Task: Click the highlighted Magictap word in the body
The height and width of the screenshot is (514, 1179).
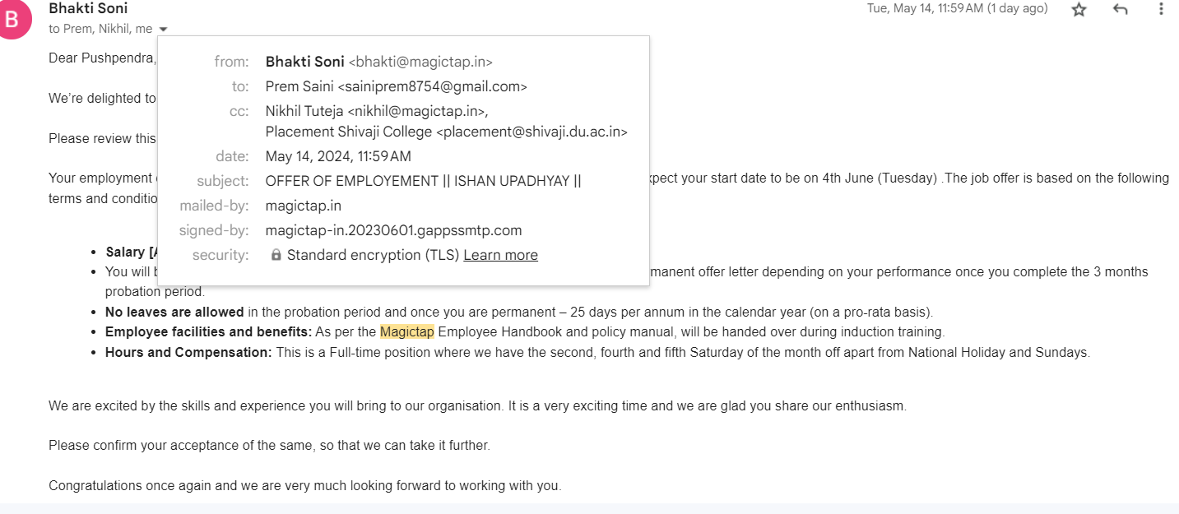Action: [x=406, y=332]
